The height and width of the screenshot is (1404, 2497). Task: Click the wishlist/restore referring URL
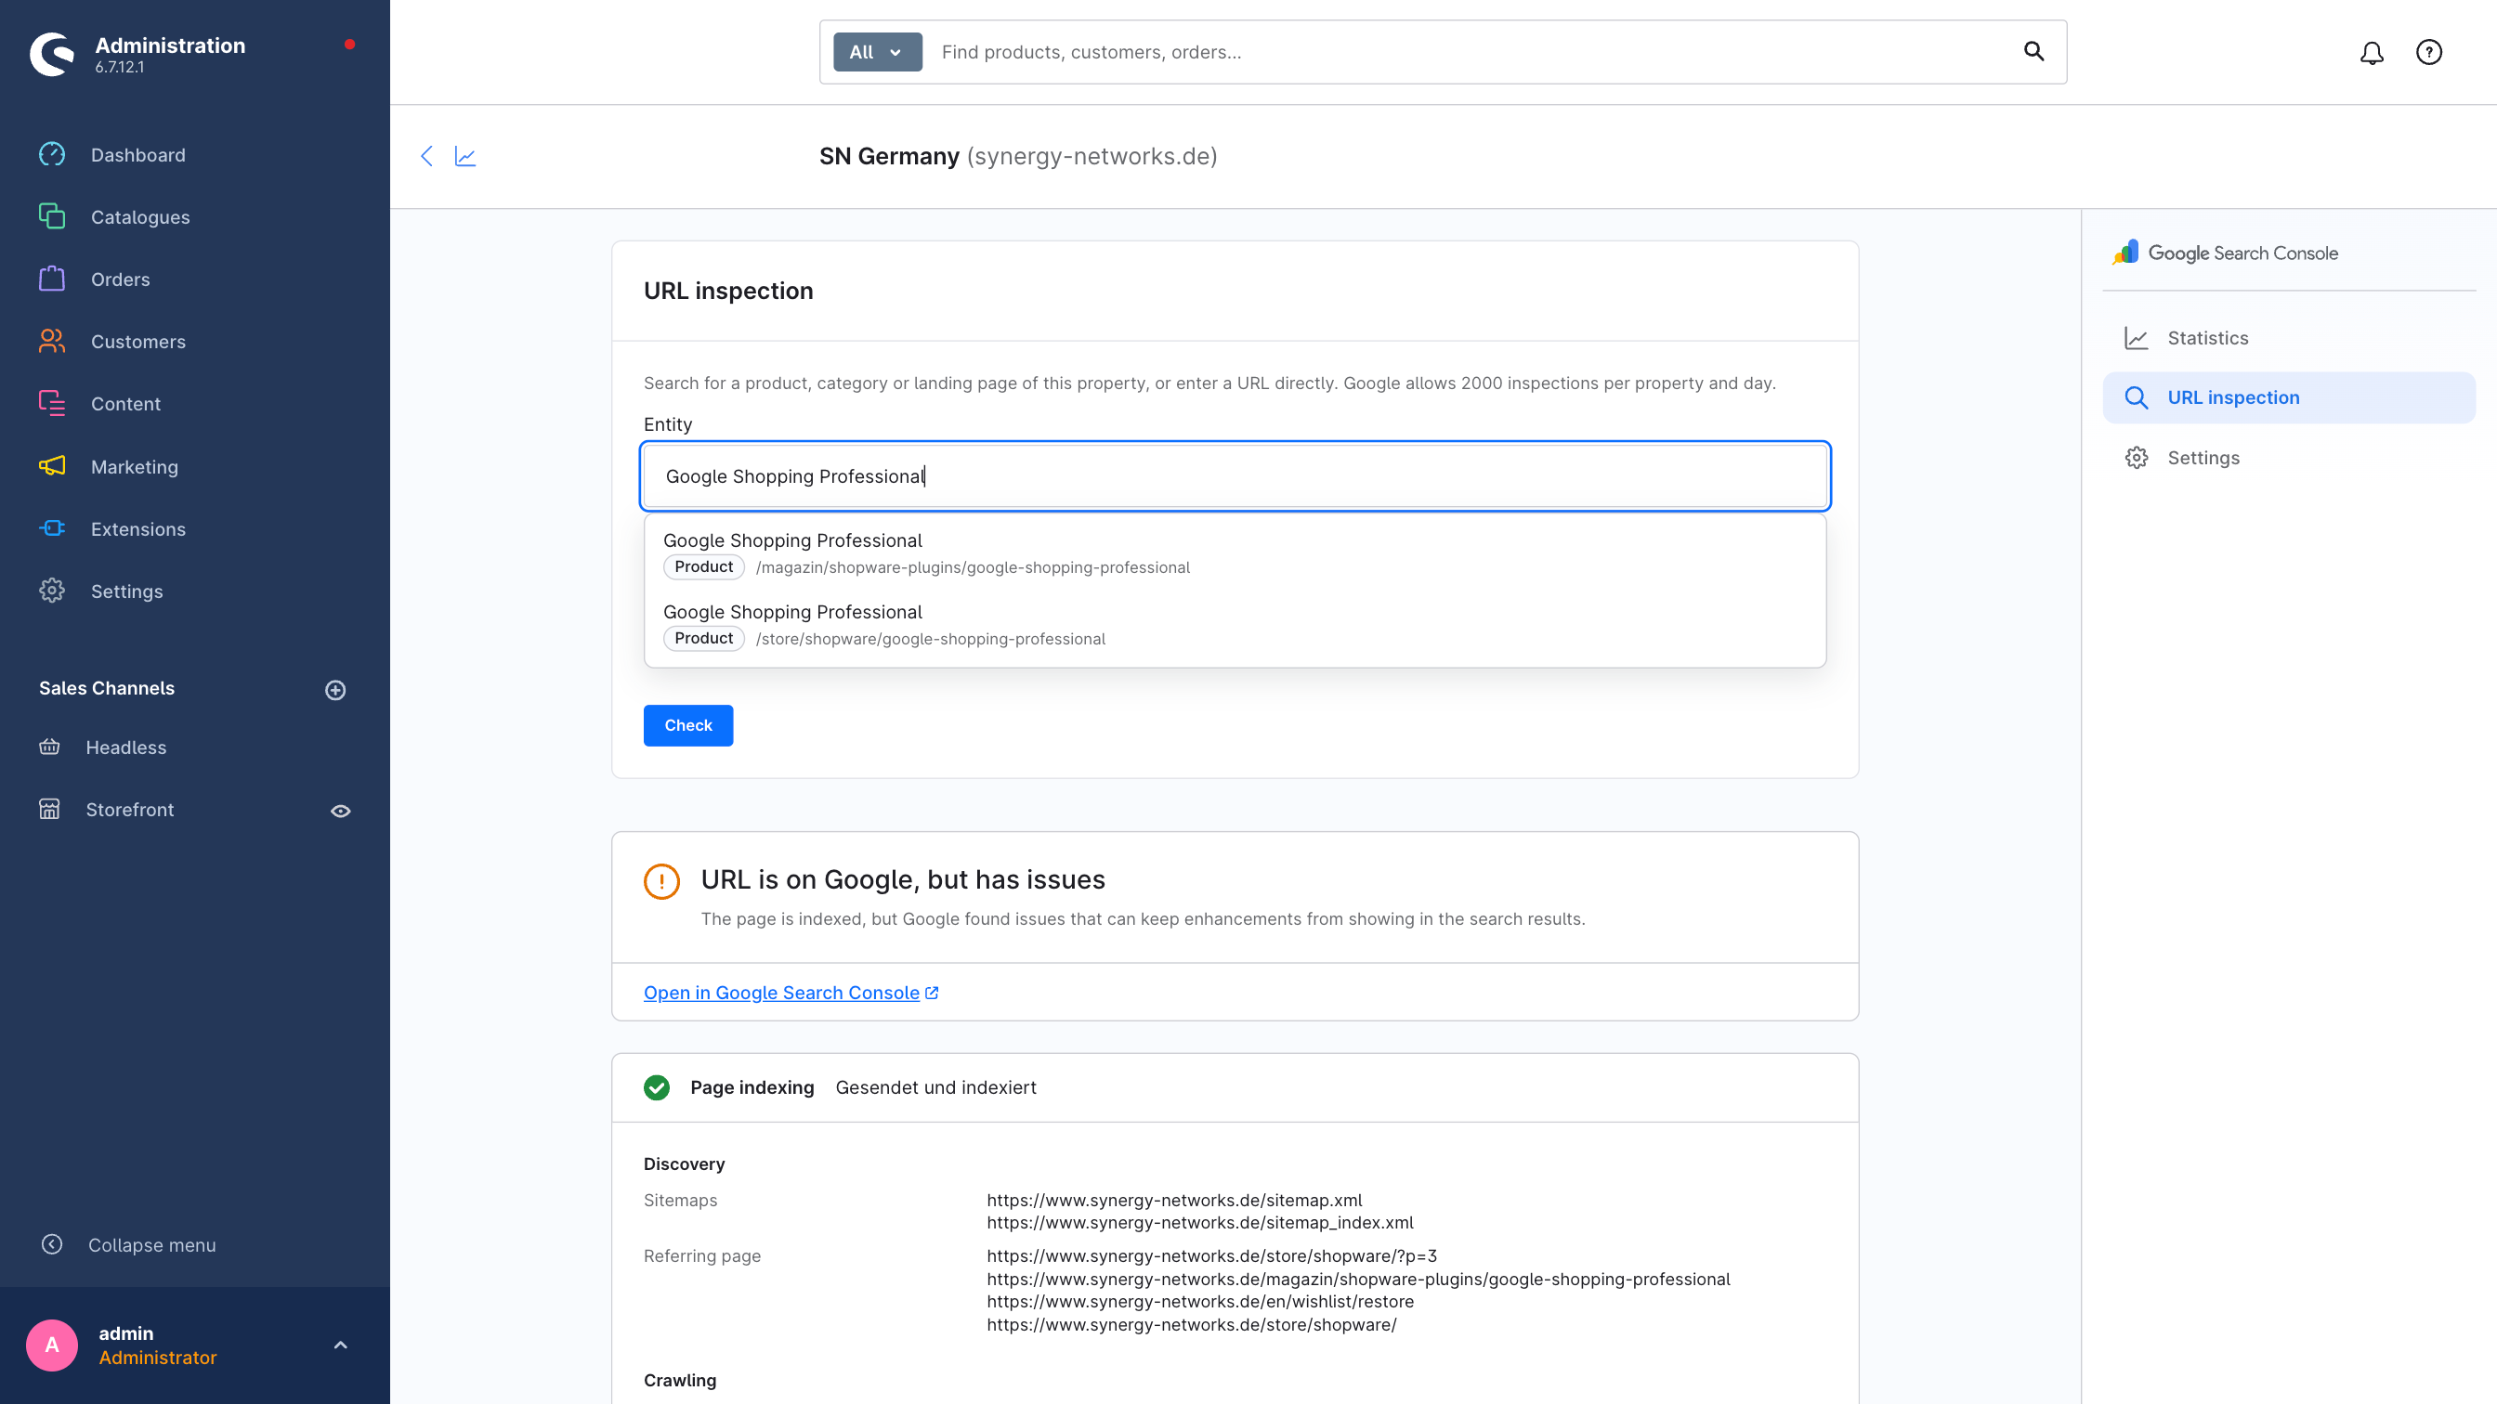(x=1200, y=1301)
